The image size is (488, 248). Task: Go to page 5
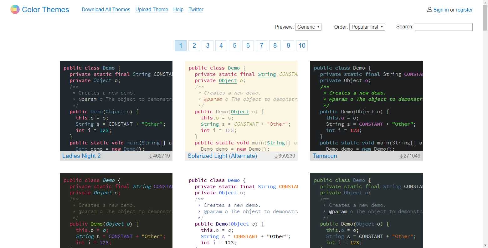click(234, 46)
